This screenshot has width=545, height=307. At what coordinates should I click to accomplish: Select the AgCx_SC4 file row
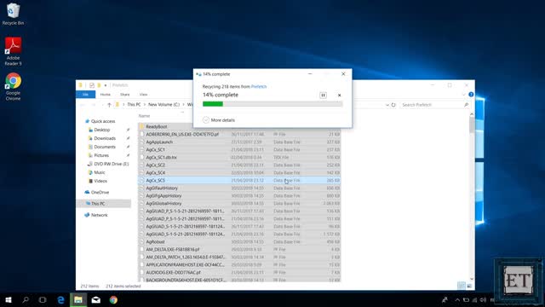click(239, 172)
